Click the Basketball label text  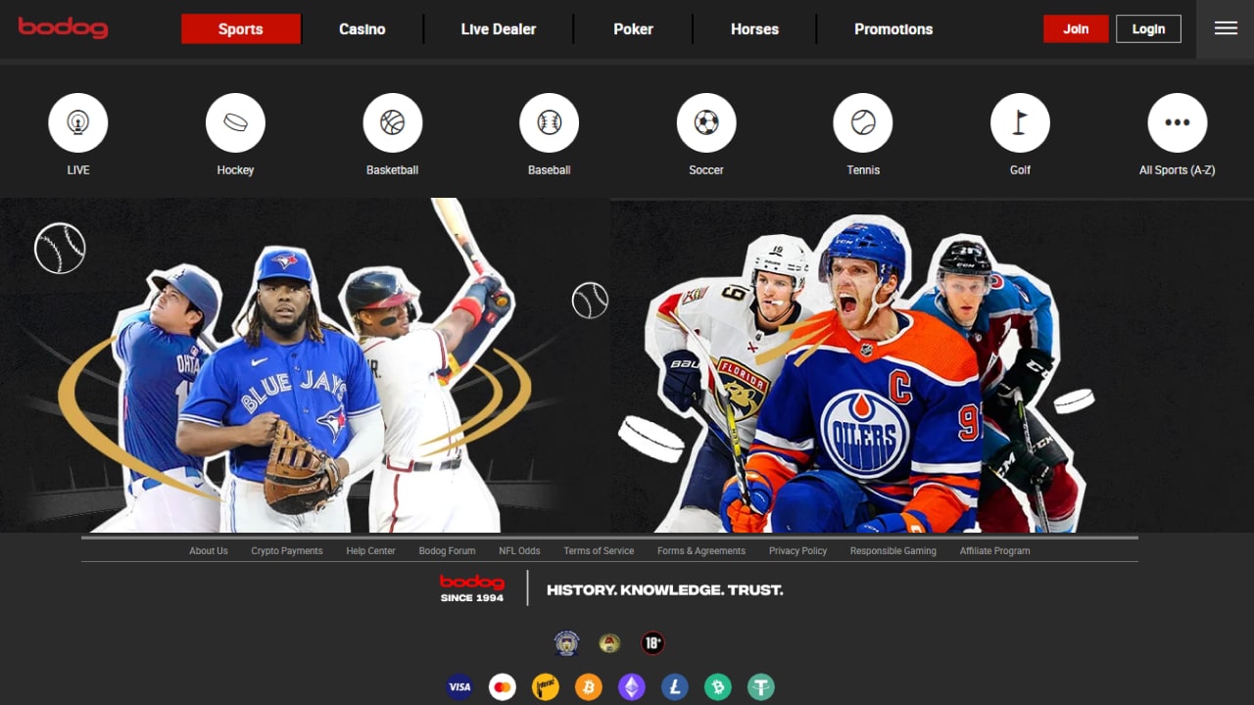point(392,170)
